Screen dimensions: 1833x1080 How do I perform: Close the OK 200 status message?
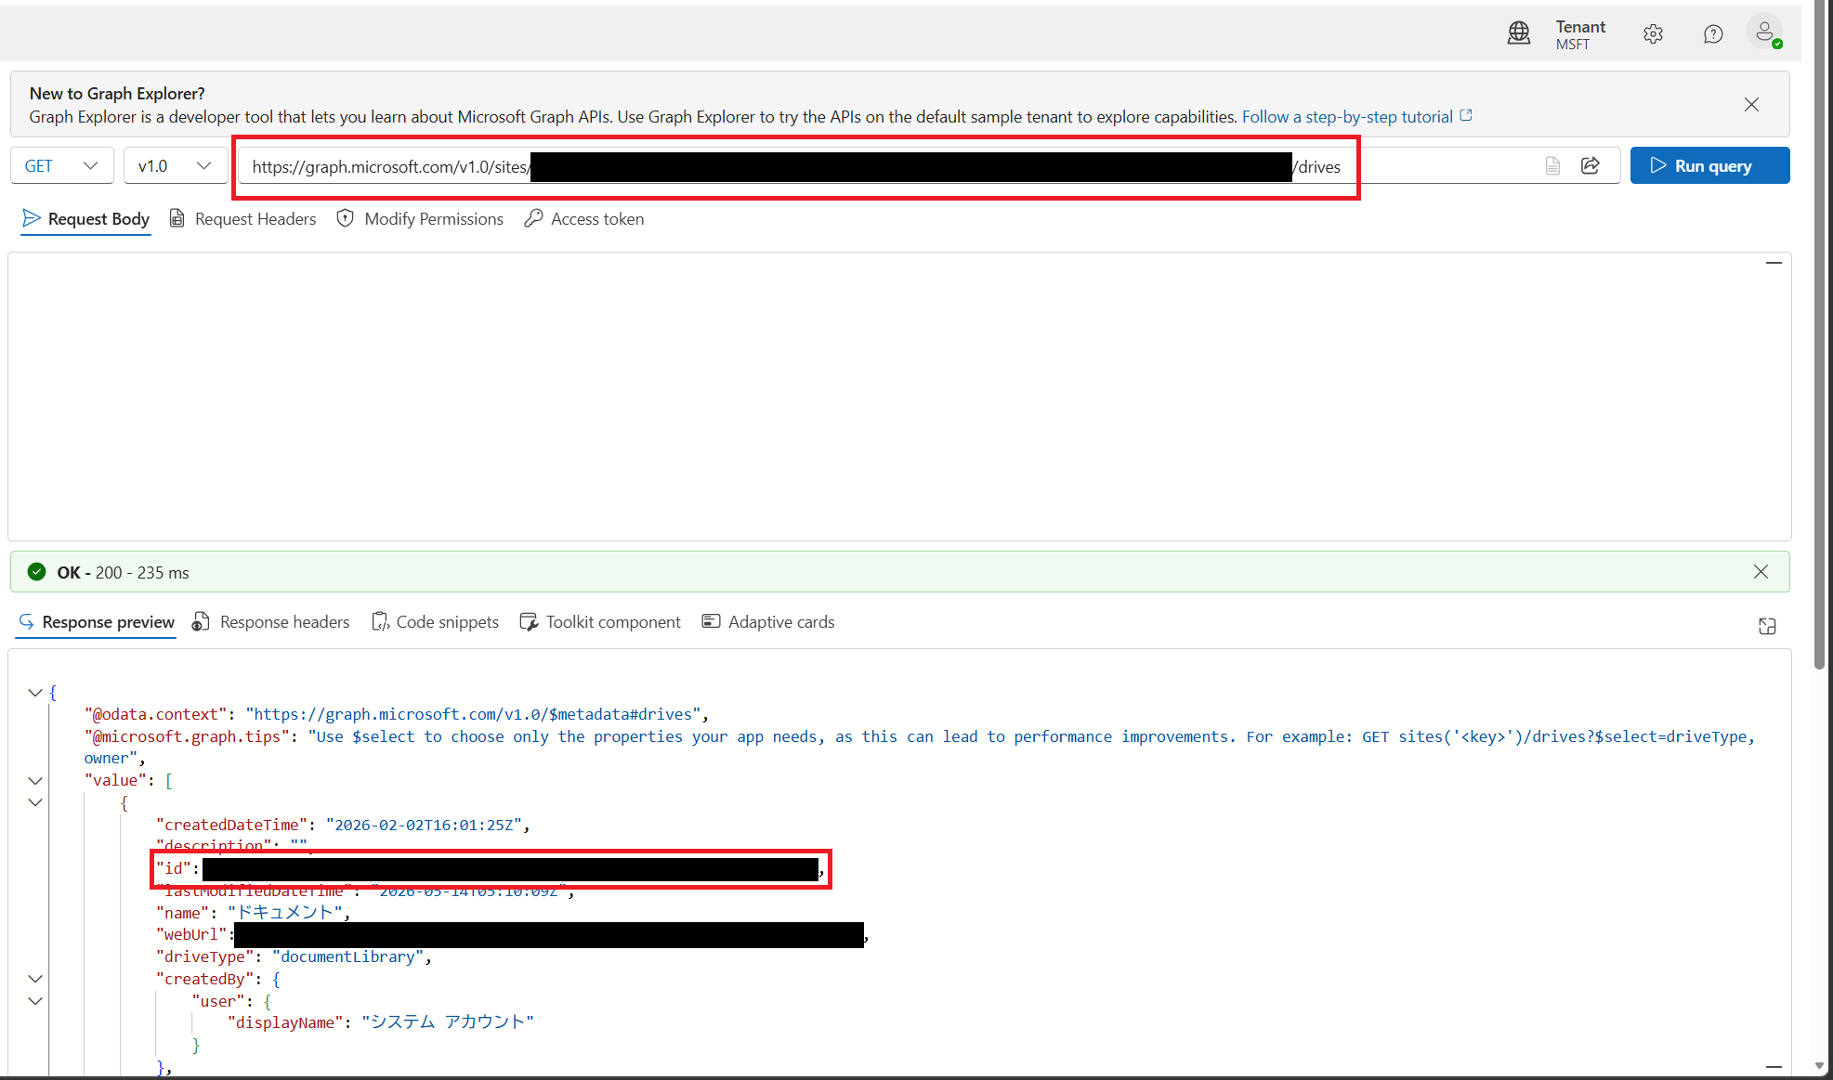point(1761,572)
